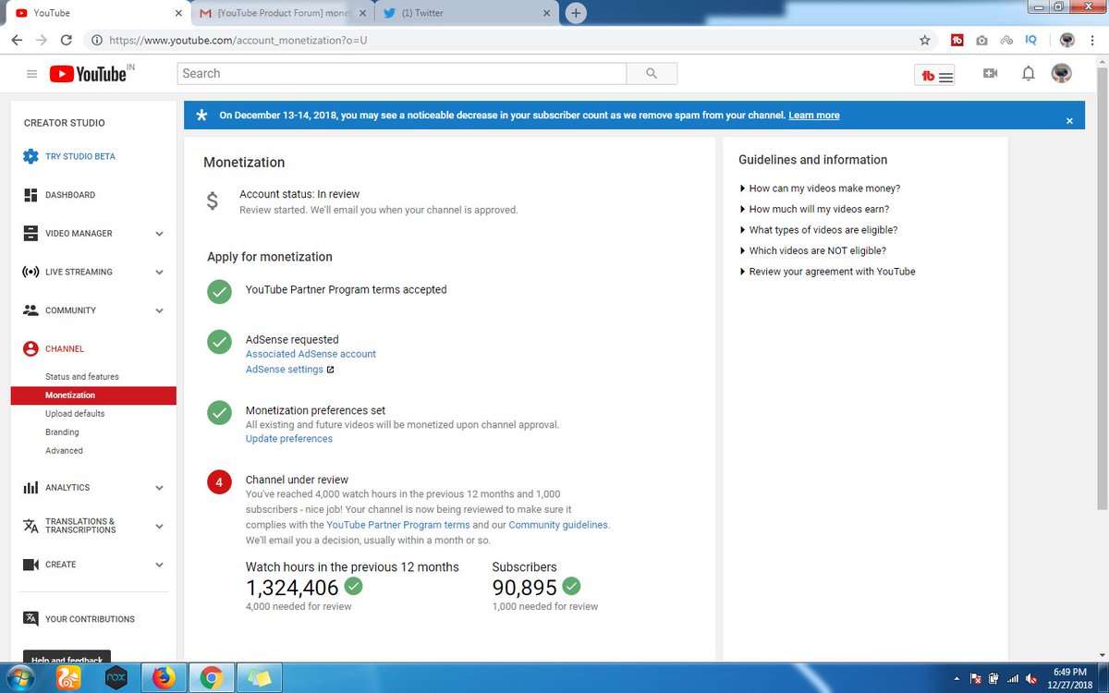Screen dimensions: 1109x693
Task: Open Nox app from taskbar
Action: [116, 679]
